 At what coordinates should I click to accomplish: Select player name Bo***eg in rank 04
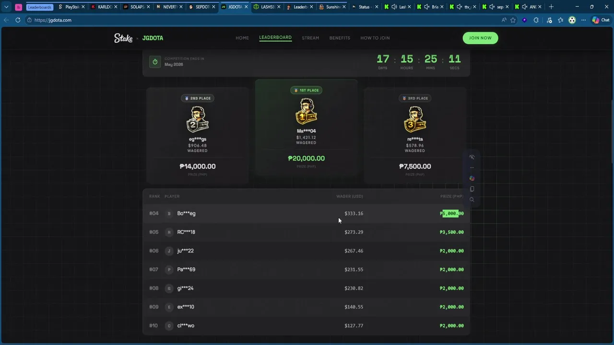[186, 213]
